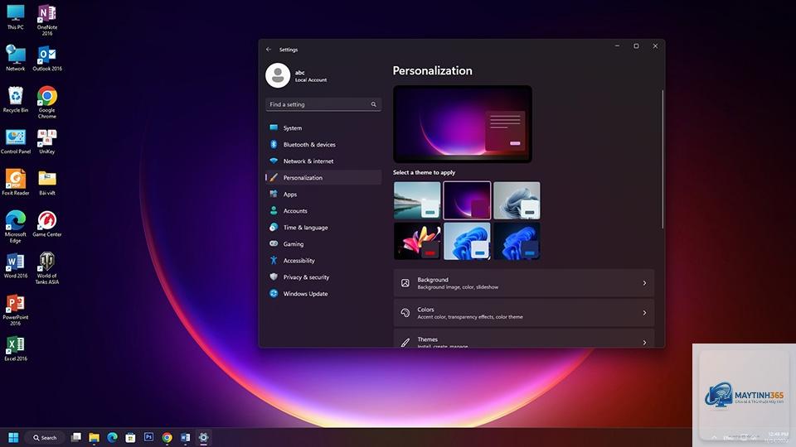Image resolution: width=796 pixels, height=447 pixels.
Task: Launch Microsoft Edge desktop shortcut
Action: pyautogui.click(x=15, y=227)
